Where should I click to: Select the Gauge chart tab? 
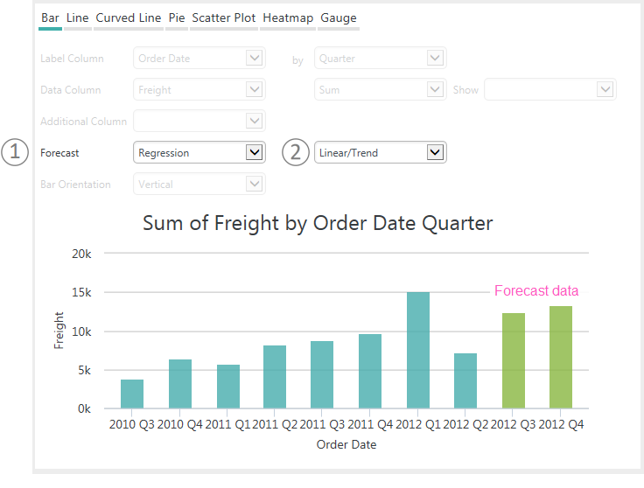339,18
